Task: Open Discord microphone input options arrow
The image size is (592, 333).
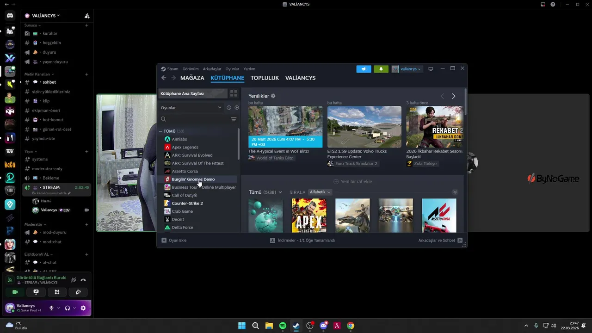Action: click(x=58, y=308)
